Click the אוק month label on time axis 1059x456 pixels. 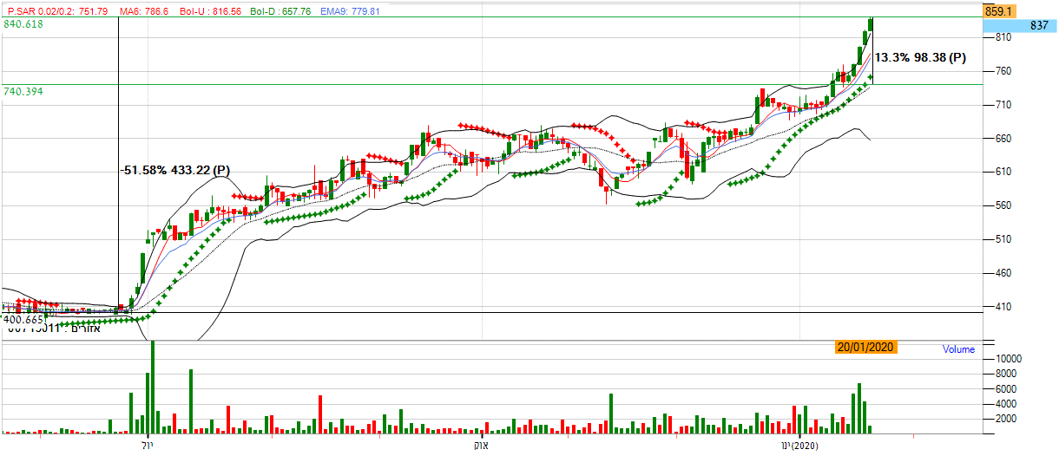[x=480, y=446]
